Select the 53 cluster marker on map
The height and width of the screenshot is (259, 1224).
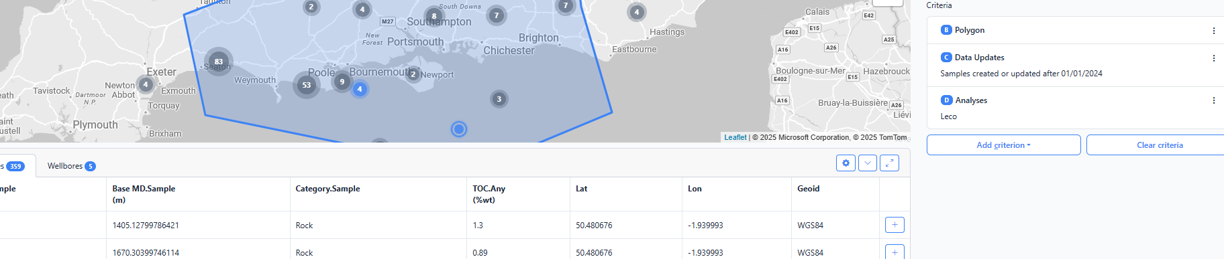click(307, 85)
